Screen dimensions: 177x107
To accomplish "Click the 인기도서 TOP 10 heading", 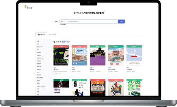I will [x=61, y=42].
